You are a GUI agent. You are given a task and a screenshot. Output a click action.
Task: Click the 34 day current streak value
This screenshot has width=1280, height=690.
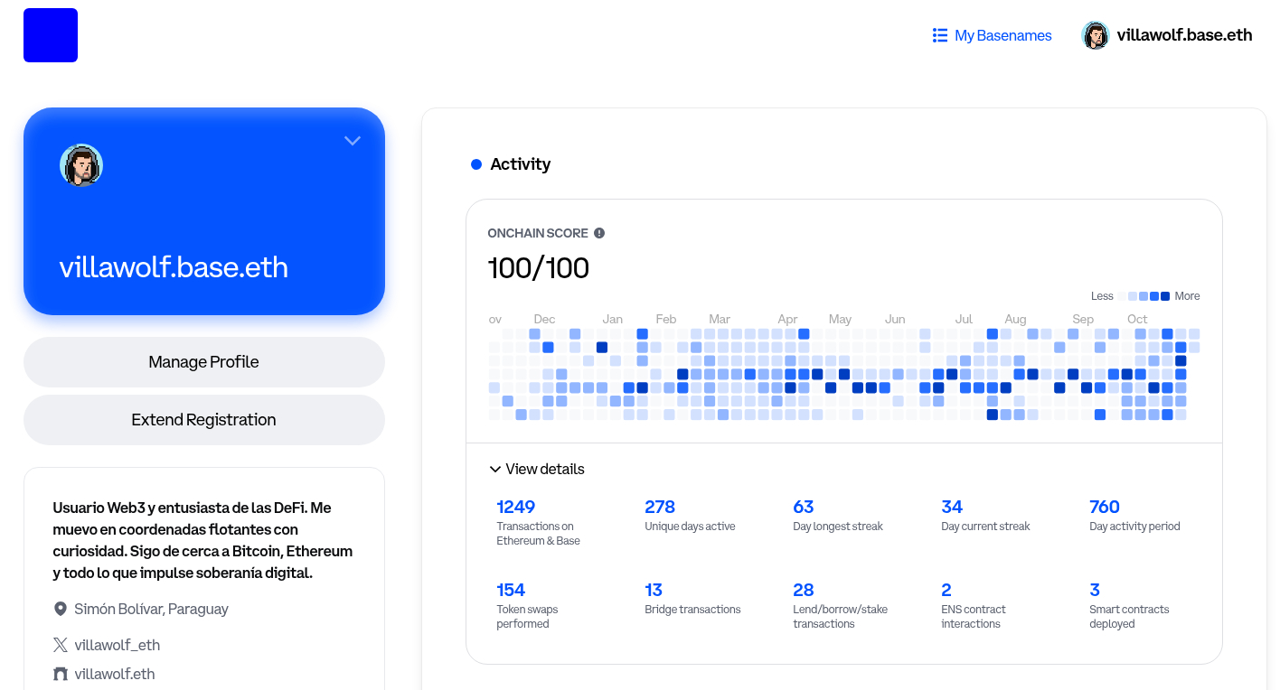click(x=952, y=507)
